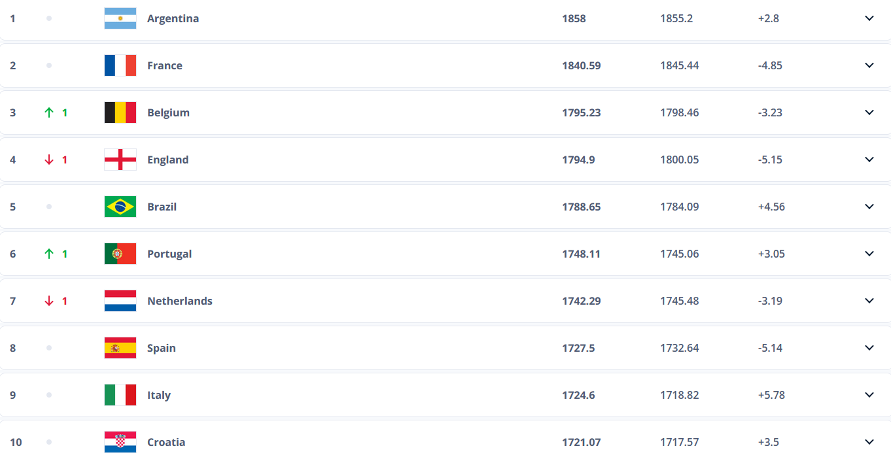
Task: Click the green up arrow beside Belgium
Action: tap(49, 112)
